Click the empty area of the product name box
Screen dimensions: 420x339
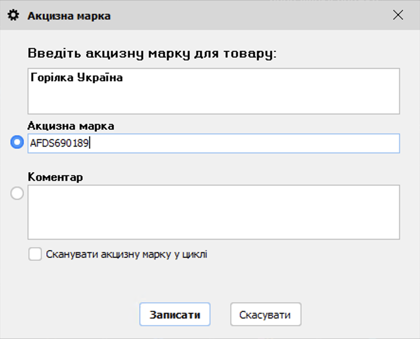point(213,100)
